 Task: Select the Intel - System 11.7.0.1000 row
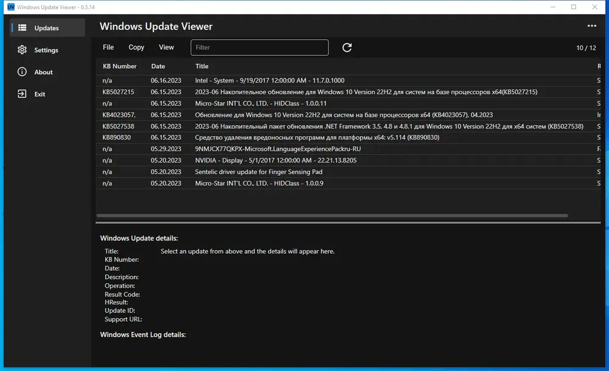coord(348,80)
